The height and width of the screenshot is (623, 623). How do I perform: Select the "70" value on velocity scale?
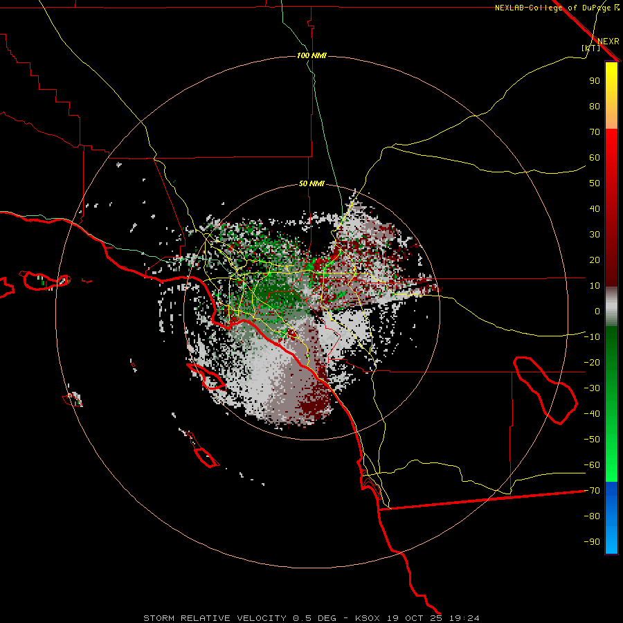[x=595, y=132]
